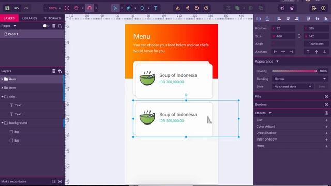Toggle horizontal center anchor
The height and width of the screenshot is (186, 331).
pos(283,52)
